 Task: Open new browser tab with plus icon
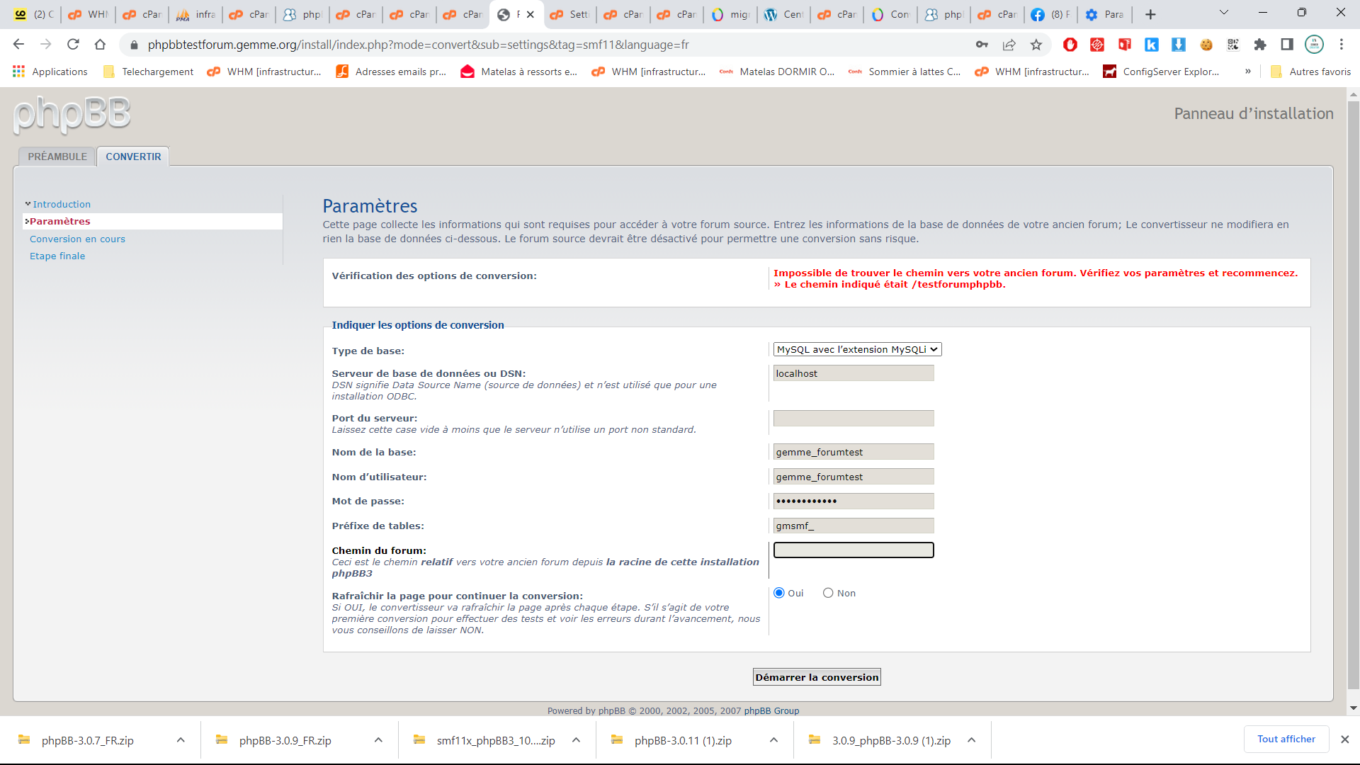(x=1150, y=14)
